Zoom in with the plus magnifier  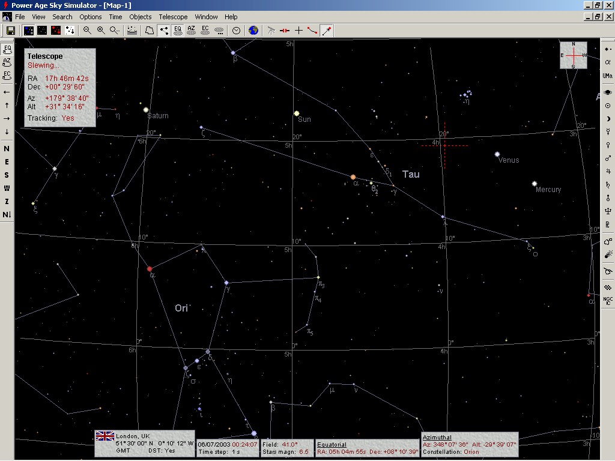(x=101, y=31)
